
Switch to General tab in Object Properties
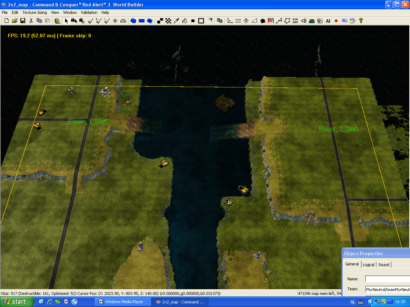click(x=352, y=264)
